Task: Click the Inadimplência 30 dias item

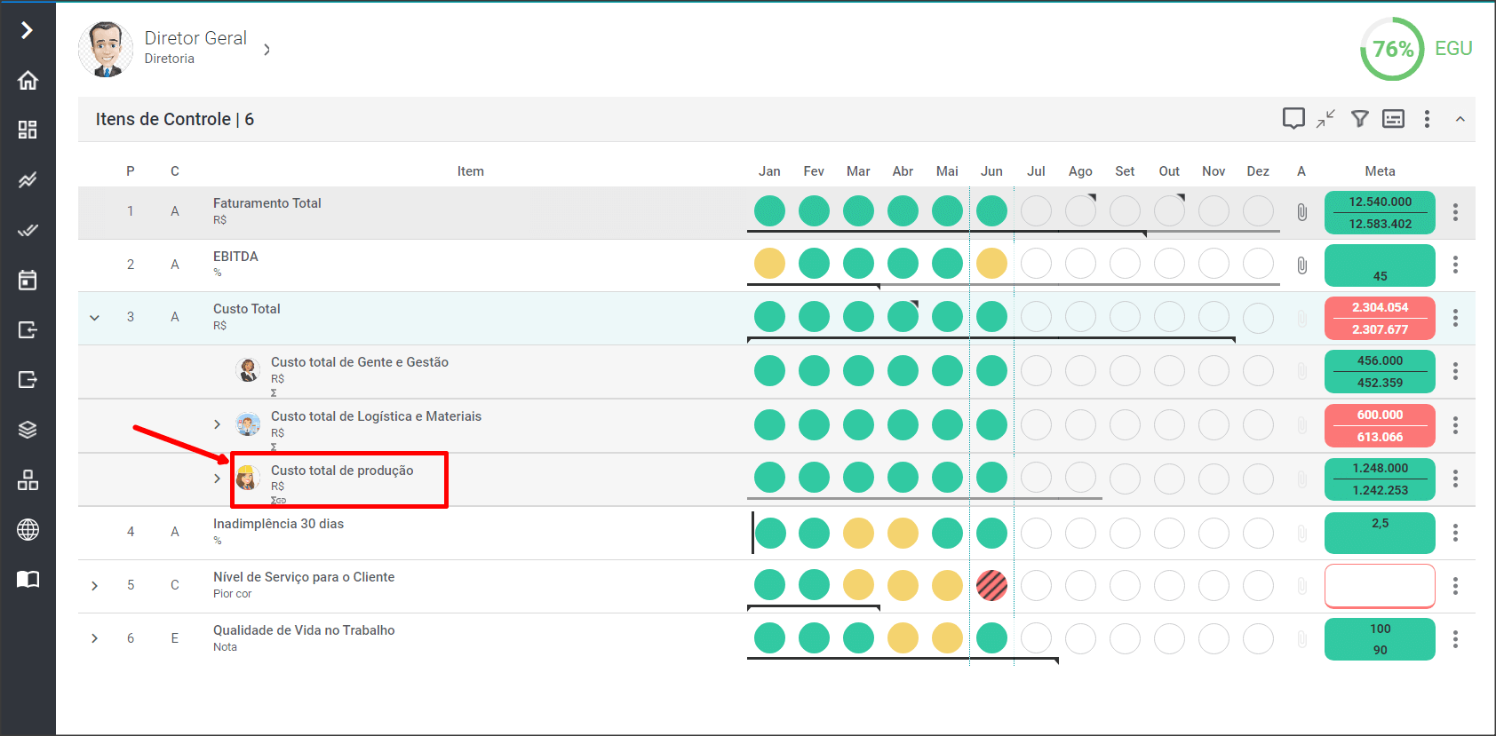Action: pyautogui.click(x=278, y=524)
